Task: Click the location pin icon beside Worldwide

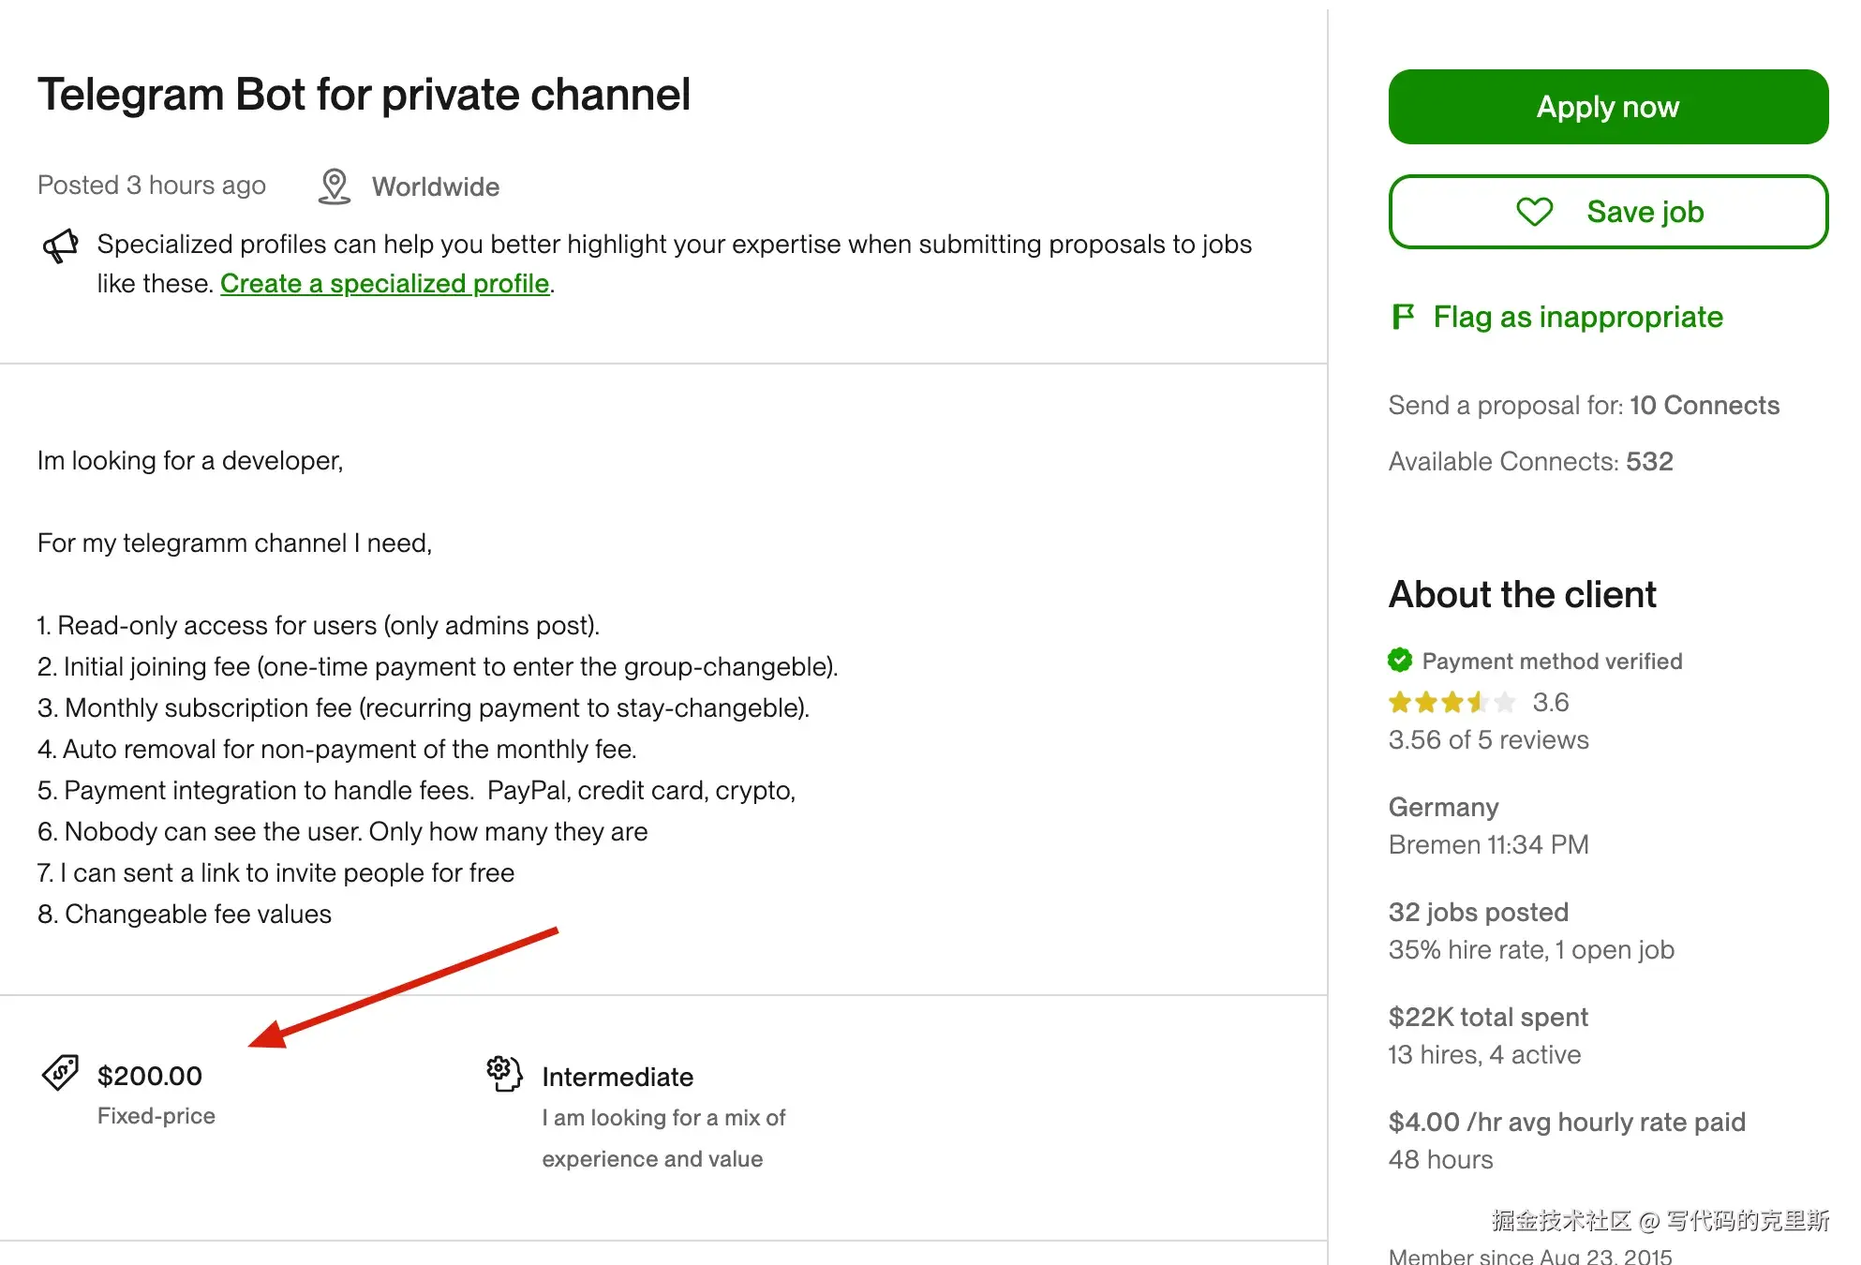Action: tap(335, 186)
